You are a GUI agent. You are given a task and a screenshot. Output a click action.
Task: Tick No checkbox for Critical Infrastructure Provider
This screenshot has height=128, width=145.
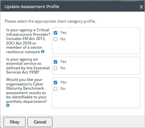pyautogui.click(x=55, y=39)
